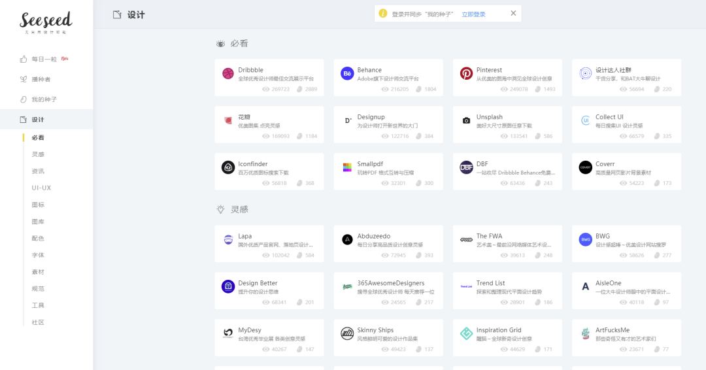Click the Smallpdf colorful icon
This screenshot has height=370, width=706.
point(347,167)
